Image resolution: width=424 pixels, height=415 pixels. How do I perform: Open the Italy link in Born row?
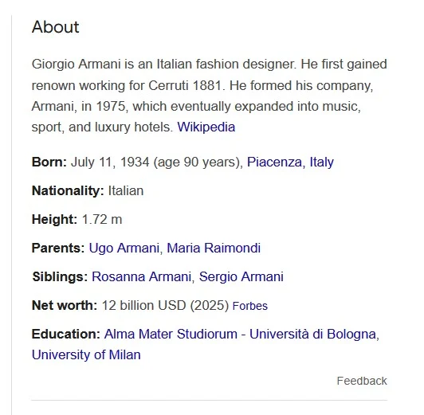click(x=321, y=162)
